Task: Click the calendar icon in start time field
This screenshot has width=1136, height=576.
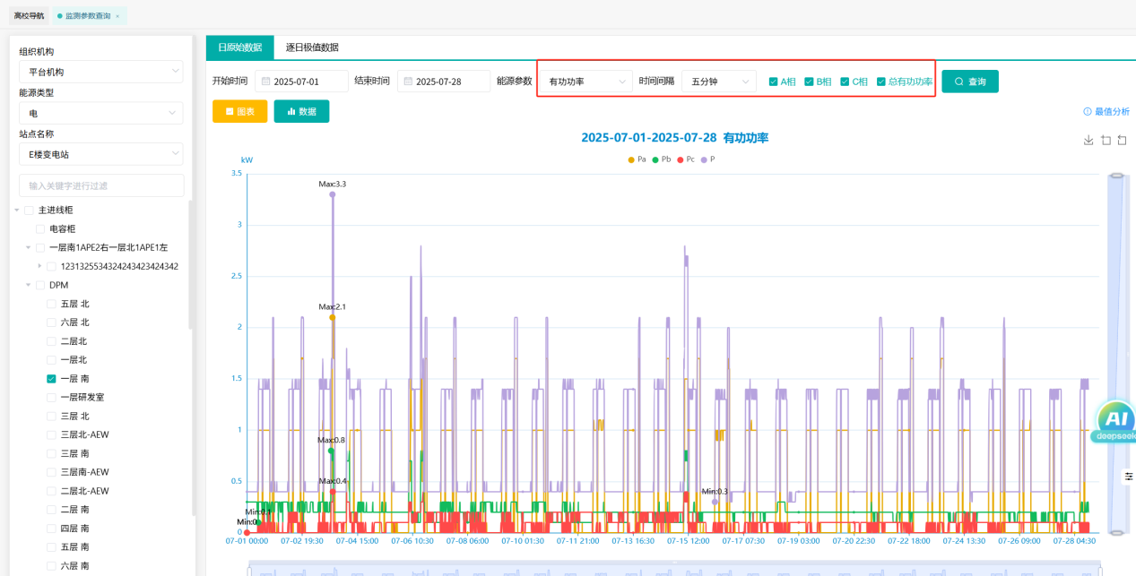Action: [x=265, y=82]
